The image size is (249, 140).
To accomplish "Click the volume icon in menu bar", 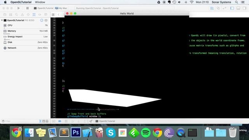I will coord(179,2).
